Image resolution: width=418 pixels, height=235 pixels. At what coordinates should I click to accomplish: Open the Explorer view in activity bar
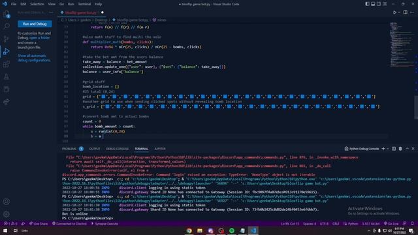(7, 14)
